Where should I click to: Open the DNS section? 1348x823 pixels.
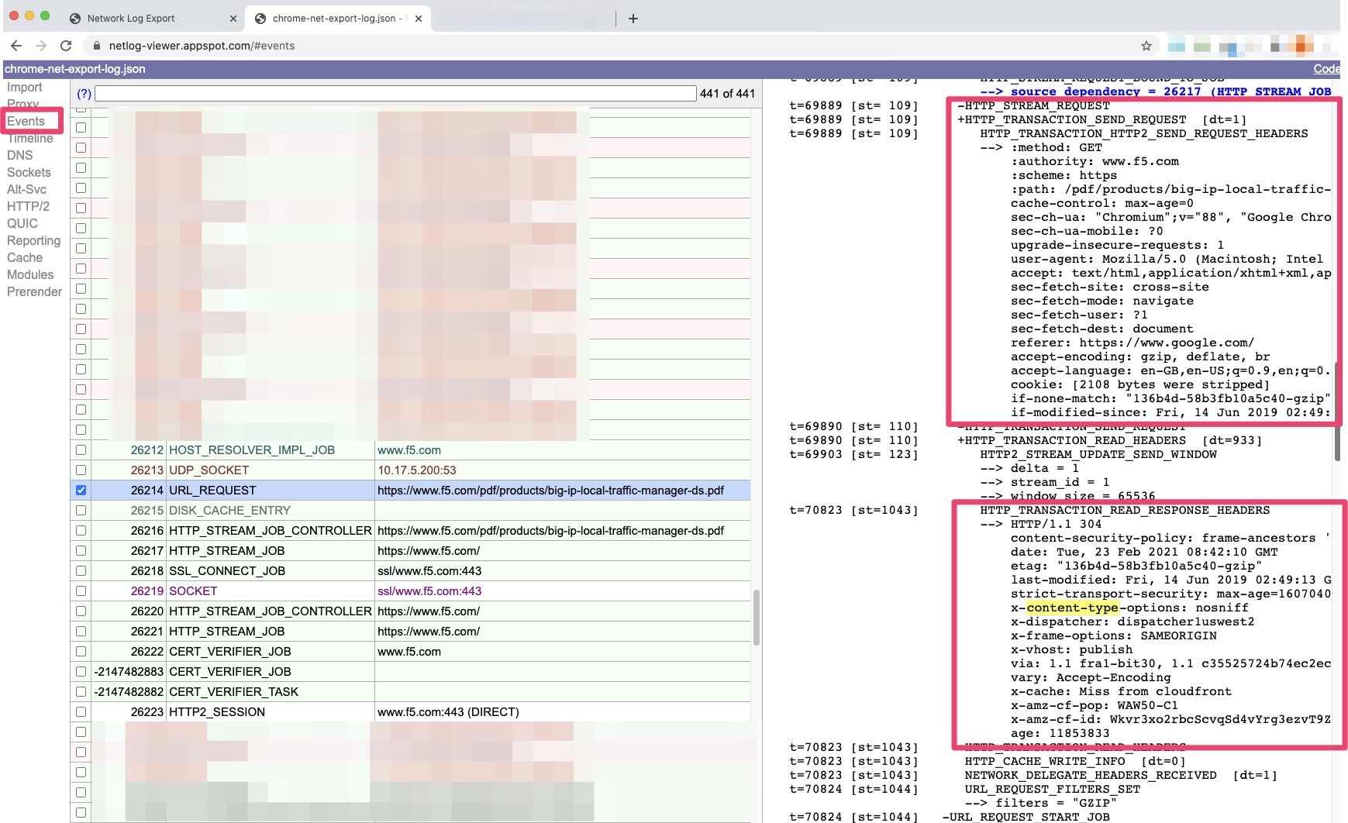click(19, 155)
